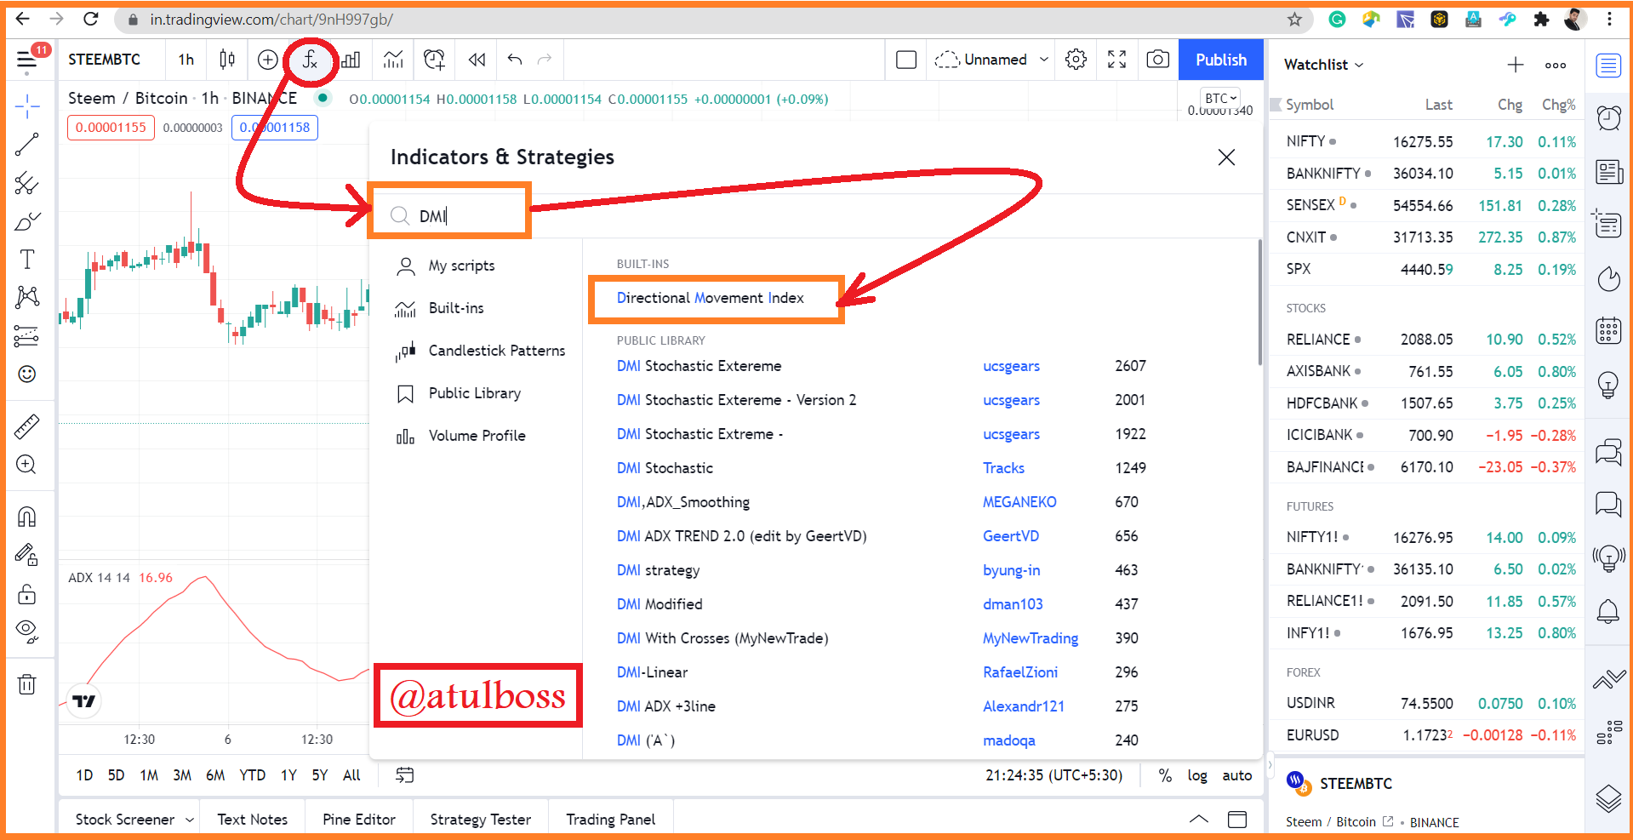Close the Indicators & Strategies dialog

[1226, 157]
